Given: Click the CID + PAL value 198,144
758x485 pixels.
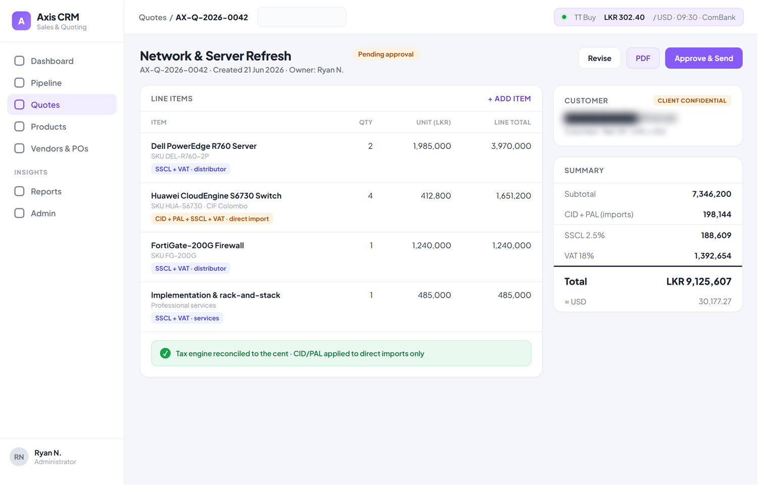Looking at the screenshot, I should pos(717,214).
